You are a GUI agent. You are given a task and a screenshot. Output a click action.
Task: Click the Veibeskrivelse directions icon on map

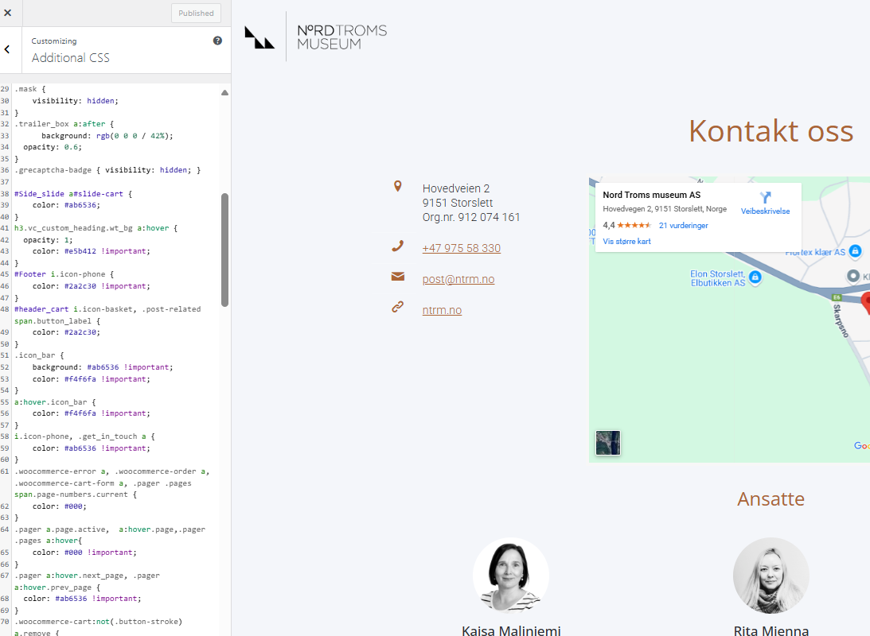pyautogui.click(x=765, y=198)
